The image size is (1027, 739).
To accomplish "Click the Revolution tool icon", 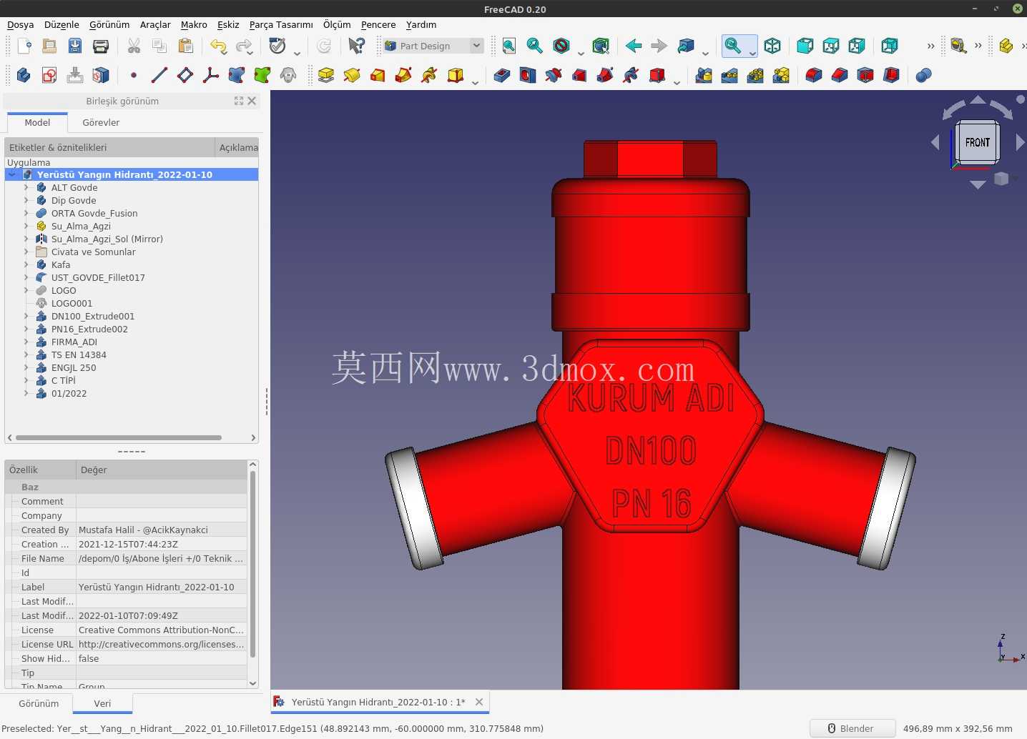I will (x=352, y=75).
